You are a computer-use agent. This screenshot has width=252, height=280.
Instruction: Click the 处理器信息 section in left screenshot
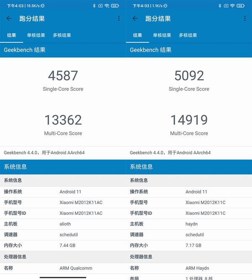click(63, 257)
